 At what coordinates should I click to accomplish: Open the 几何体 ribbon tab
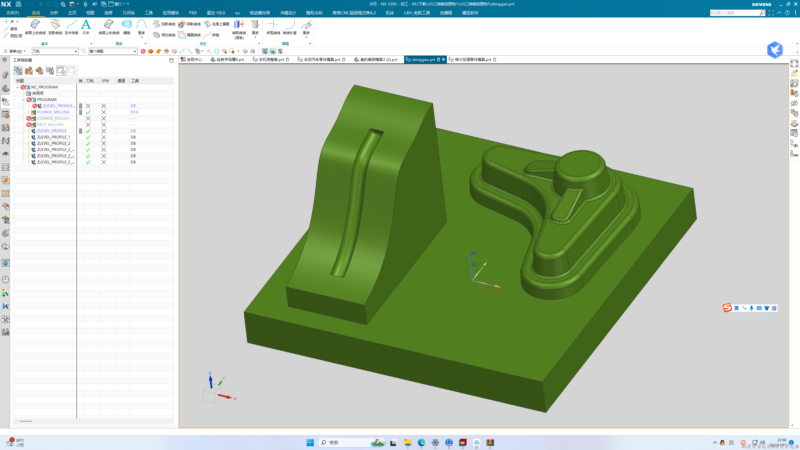[x=128, y=13]
